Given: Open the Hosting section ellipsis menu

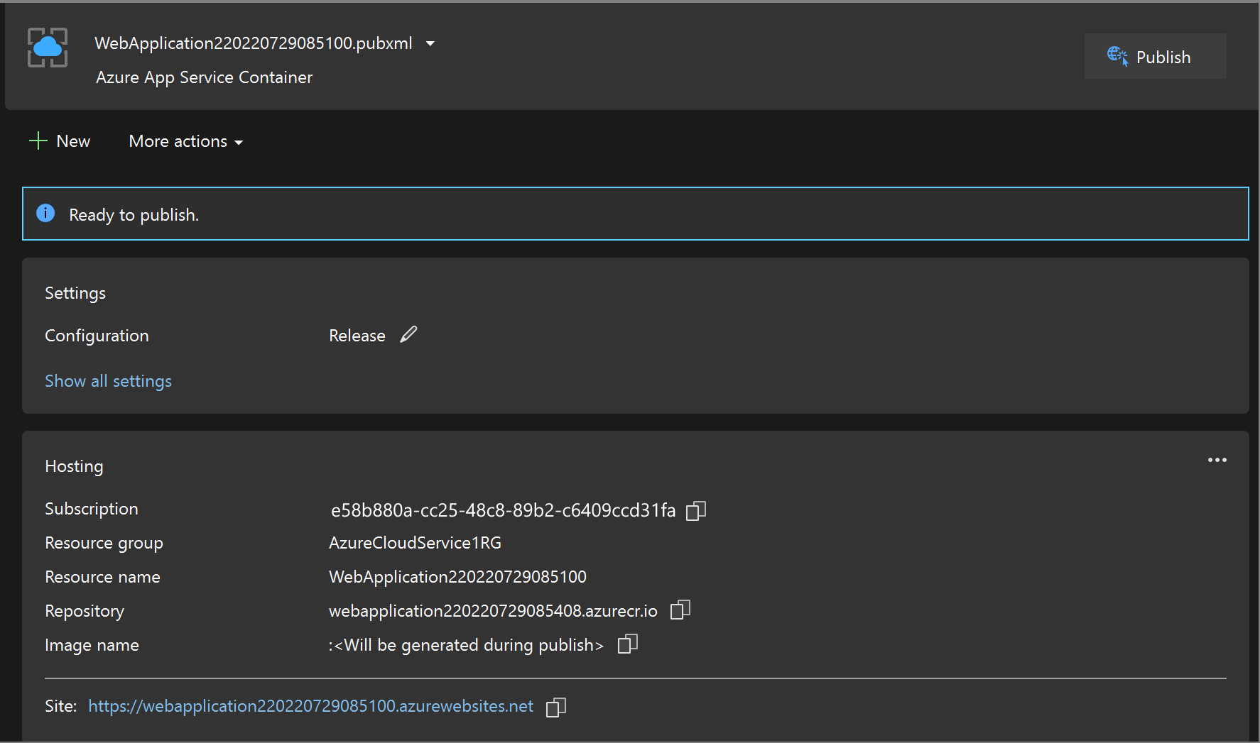Looking at the screenshot, I should pyautogui.click(x=1217, y=460).
